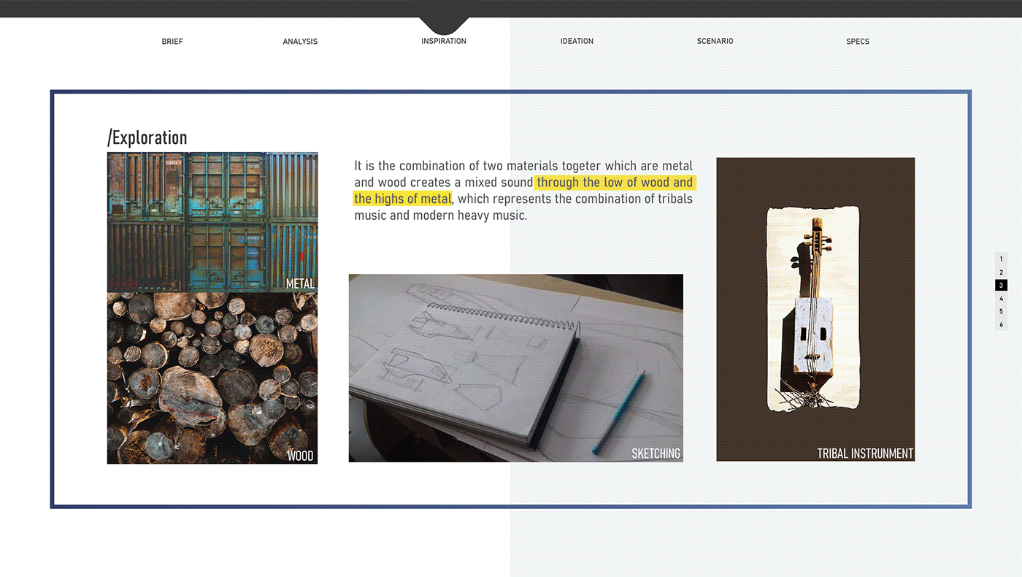Select page 2 in side pager
The height and width of the screenshot is (577, 1022).
coord(1002,272)
